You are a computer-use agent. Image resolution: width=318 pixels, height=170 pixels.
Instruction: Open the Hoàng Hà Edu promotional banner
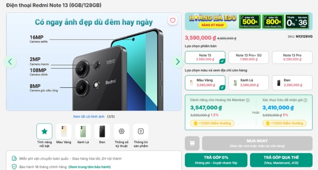tap(248, 21)
